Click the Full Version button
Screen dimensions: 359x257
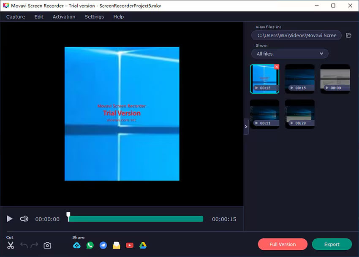(x=282, y=244)
